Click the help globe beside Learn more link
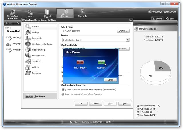Viewport: 183px width, 130px height. 63,94
